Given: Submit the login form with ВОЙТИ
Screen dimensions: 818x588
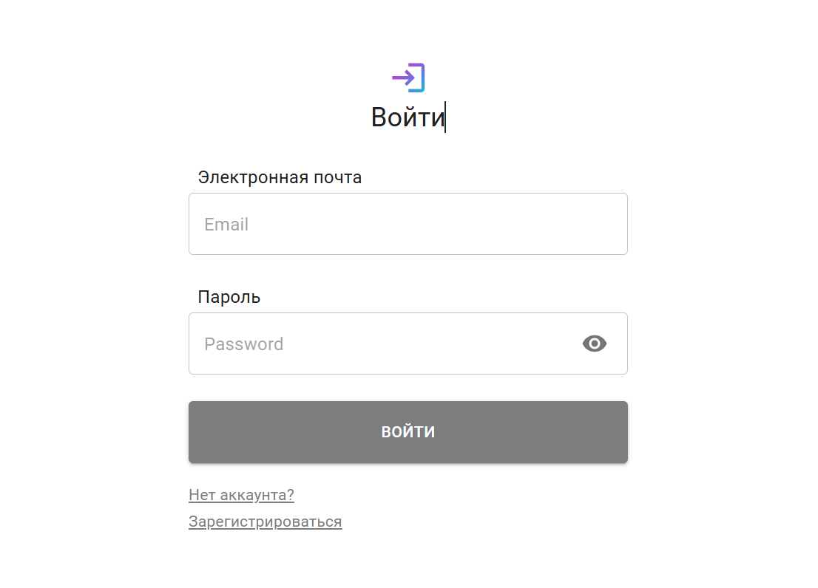Looking at the screenshot, I should [408, 431].
